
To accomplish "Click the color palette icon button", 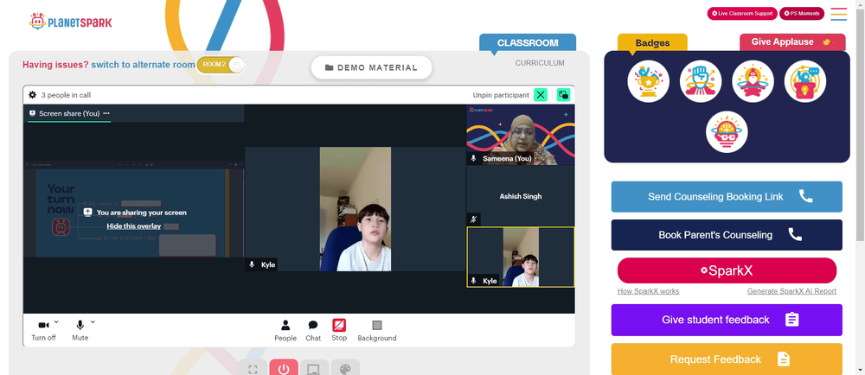I will pyautogui.click(x=345, y=368).
